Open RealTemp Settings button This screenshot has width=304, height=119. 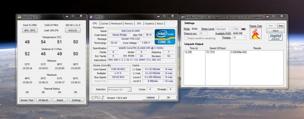pos(76,100)
